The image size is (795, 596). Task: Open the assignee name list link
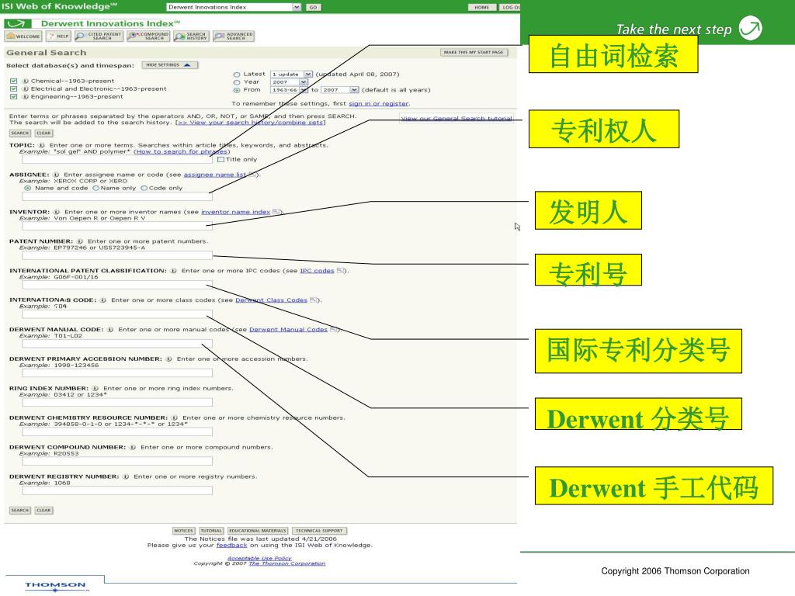point(214,175)
